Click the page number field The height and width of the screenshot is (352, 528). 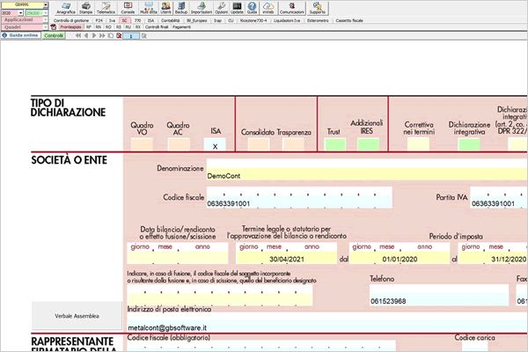coord(131,36)
